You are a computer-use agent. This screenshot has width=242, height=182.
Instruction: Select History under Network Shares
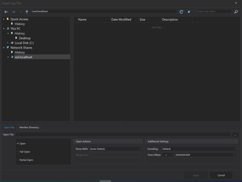point(20,53)
